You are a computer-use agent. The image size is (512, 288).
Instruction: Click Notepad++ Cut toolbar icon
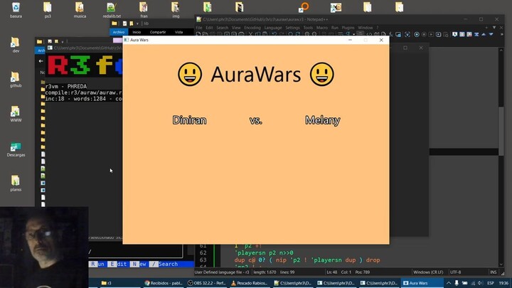(x=250, y=34)
